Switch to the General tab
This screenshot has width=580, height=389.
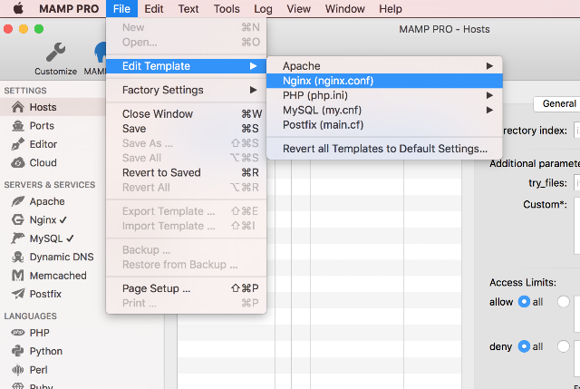(558, 103)
